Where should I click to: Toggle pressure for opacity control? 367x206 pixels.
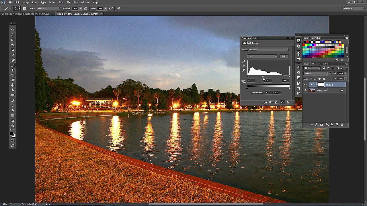tap(86, 8)
